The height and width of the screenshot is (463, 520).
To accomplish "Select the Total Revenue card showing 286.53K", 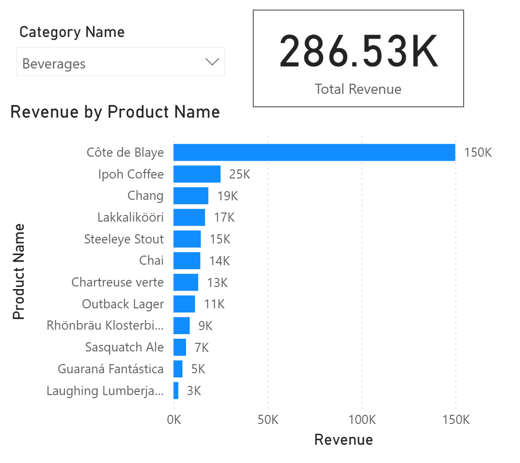I will (x=358, y=58).
